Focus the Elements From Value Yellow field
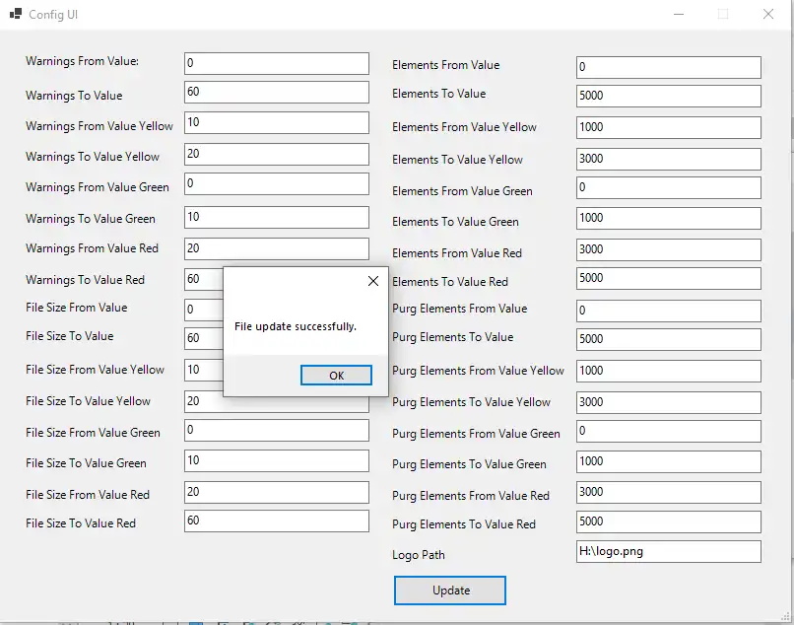 tap(669, 128)
